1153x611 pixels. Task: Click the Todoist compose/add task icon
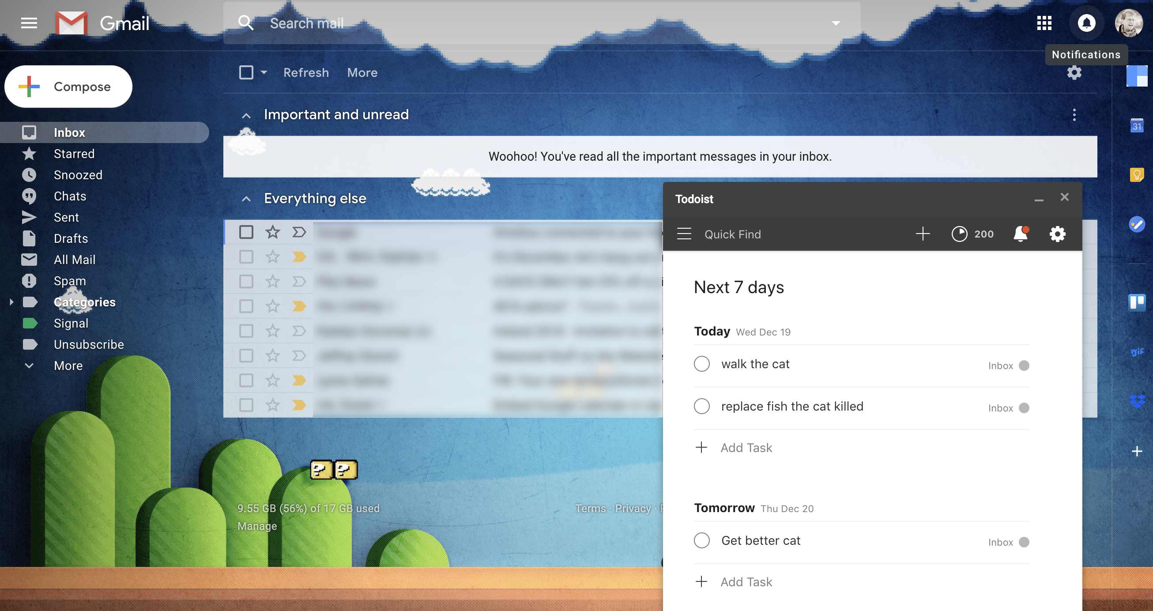pos(923,234)
